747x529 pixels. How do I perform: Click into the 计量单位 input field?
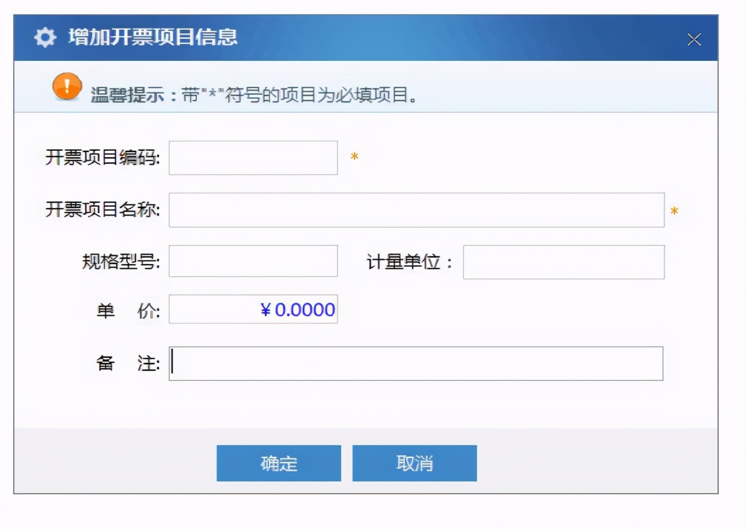coord(563,262)
